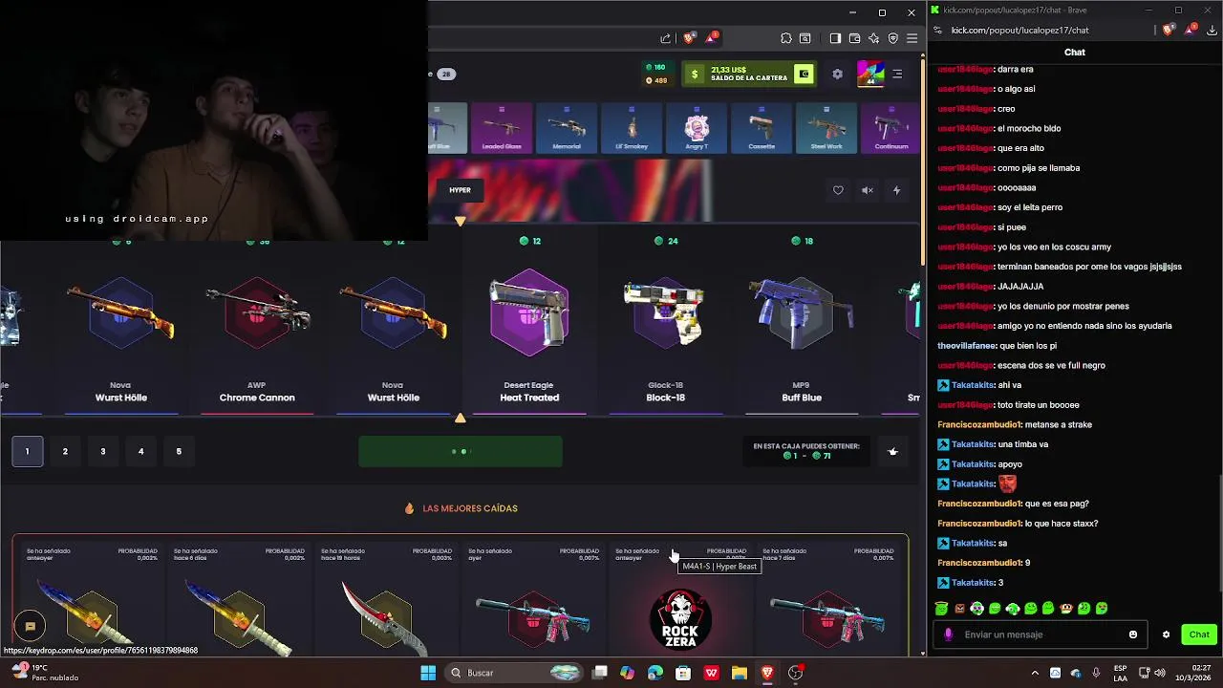The height and width of the screenshot is (688, 1223).
Task: Click the dollar sign wallet icon
Action: 695,74
